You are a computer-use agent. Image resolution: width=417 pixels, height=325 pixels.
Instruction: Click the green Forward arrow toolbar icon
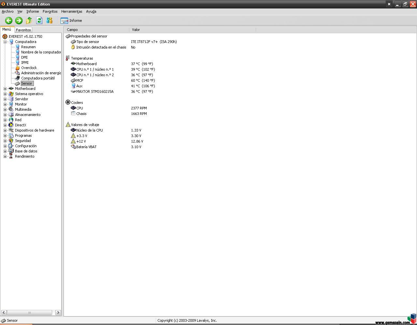coord(19,21)
